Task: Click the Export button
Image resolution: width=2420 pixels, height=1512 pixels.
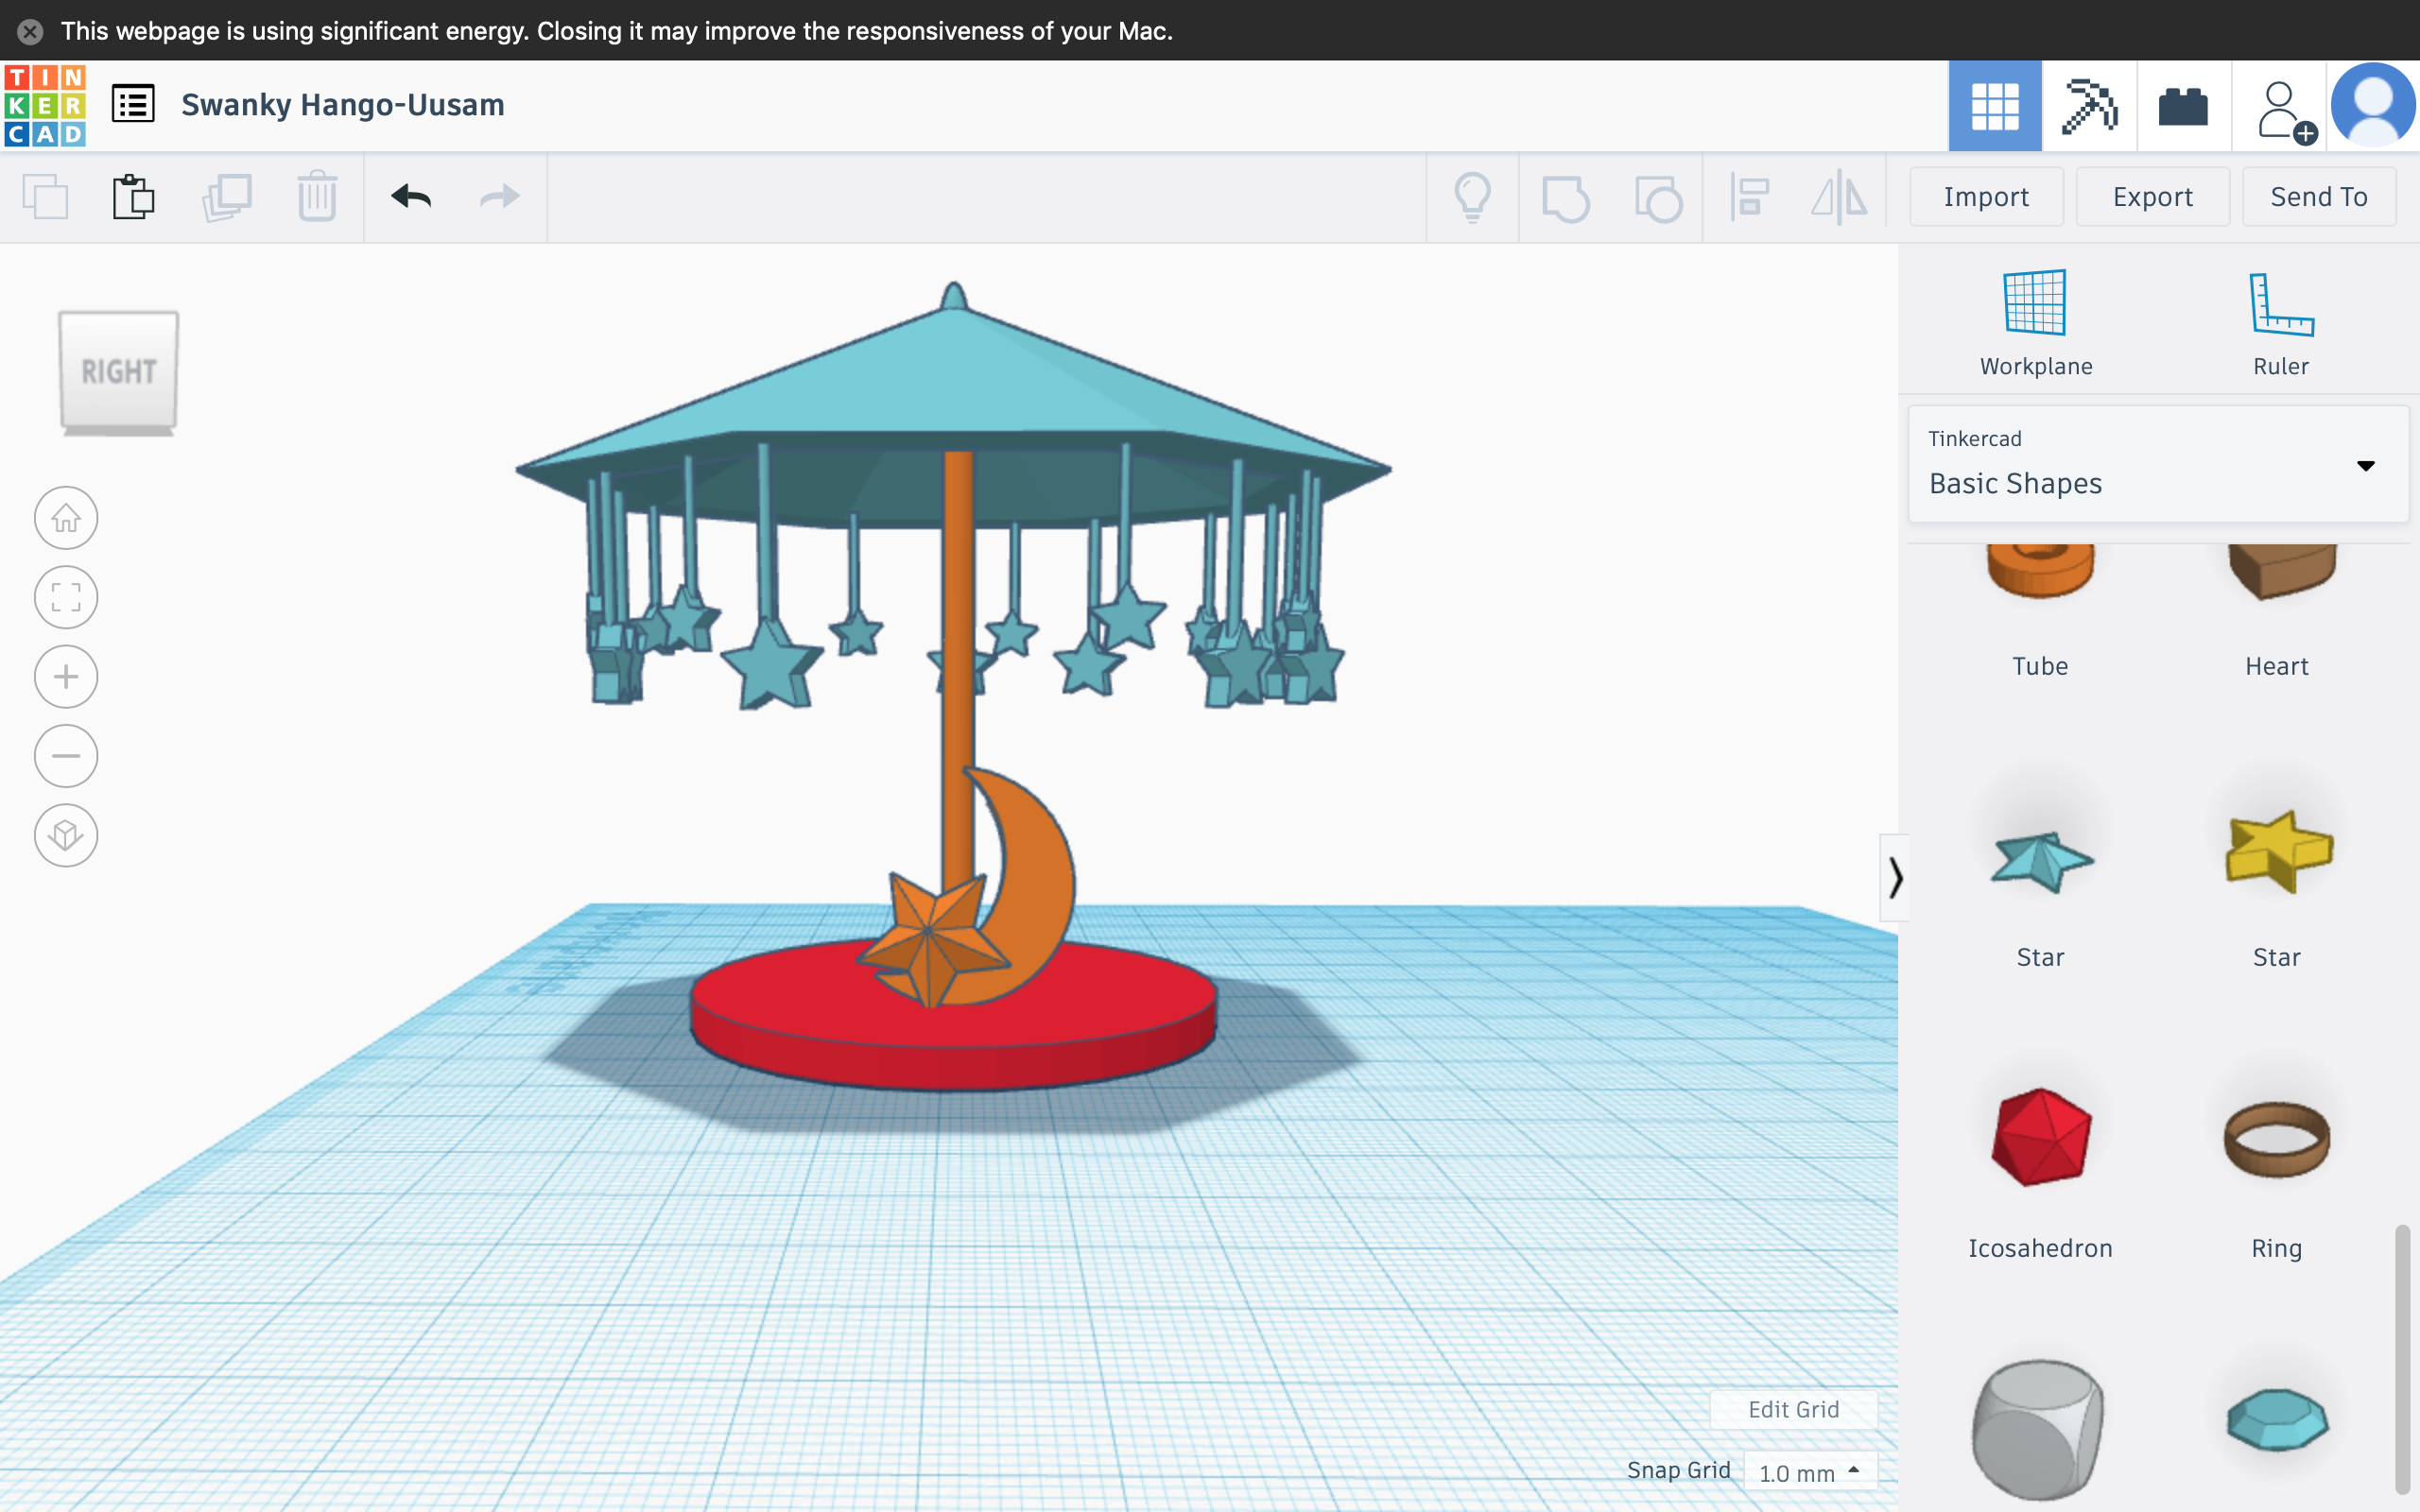Action: [2152, 196]
